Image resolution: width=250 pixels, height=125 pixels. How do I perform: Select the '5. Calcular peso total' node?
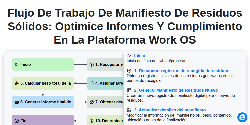coord(43,83)
